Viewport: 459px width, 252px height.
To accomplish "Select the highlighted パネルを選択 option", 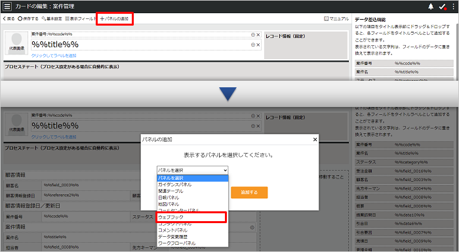I will point(192,178).
